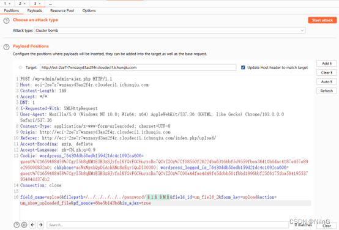Image resolution: width=339 pixels, height=230 pixels.
Task: Open the Positions tab
Action: click(x=12, y=10)
